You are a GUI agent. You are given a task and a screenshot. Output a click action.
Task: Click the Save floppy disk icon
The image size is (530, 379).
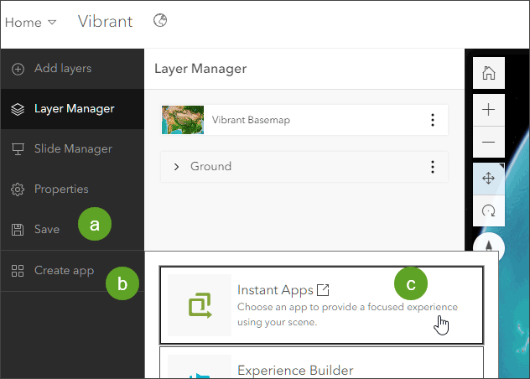pos(18,230)
